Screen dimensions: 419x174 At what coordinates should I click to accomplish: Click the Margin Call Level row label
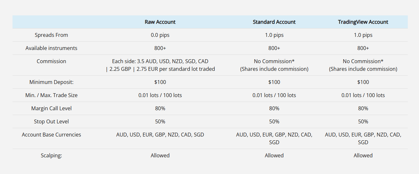pyautogui.click(x=51, y=109)
